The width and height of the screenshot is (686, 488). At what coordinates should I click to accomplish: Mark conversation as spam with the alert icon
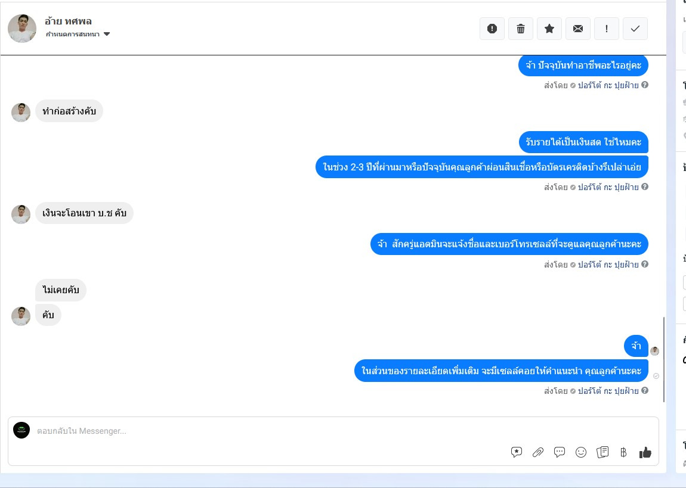click(x=492, y=29)
